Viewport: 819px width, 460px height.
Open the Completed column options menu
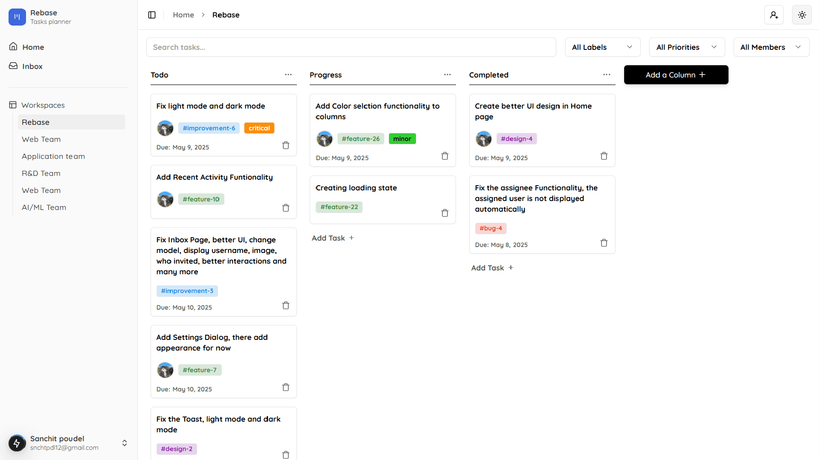607,75
